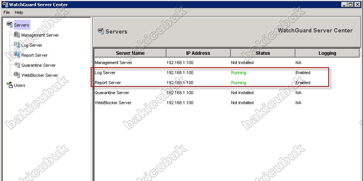363x181 pixels.
Task: Select Report Server name in the table
Action: 108,83
